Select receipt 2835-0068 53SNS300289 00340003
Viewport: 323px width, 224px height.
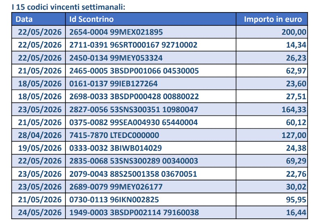pyautogui.click(x=134, y=161)
